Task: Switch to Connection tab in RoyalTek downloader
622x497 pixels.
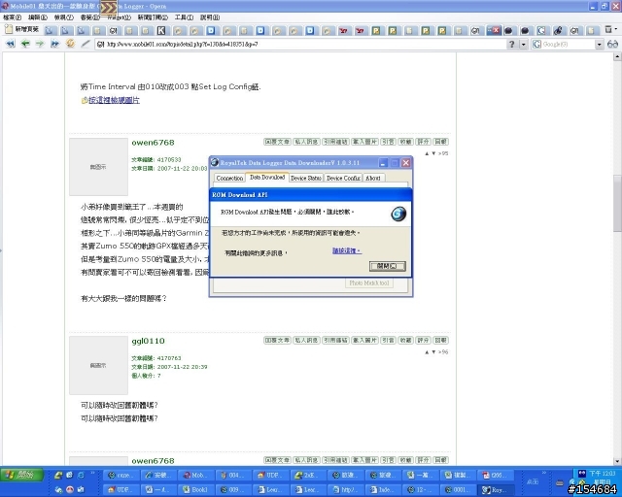Action: (229, 178)
